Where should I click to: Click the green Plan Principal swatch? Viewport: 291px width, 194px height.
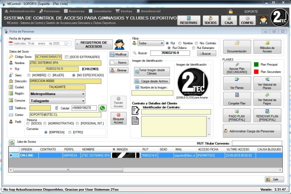(x=256, y=65)
